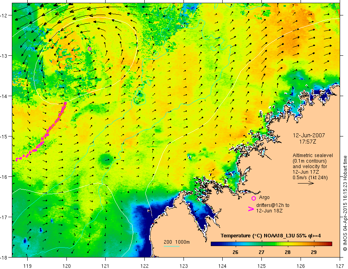Click longitude axis label '121'
The width and height of the screenshot is (348, 269).
click(106, 266)
